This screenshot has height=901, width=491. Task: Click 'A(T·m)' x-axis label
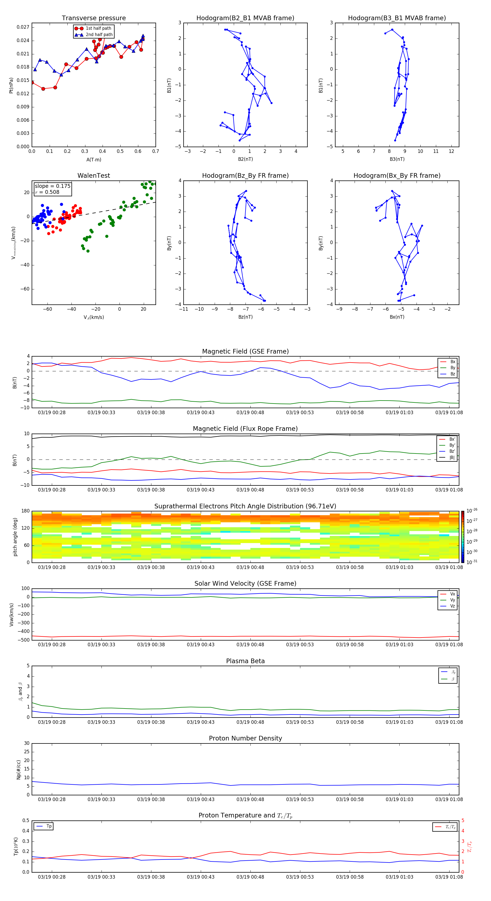pyautogui.click(x=94, y=160)
